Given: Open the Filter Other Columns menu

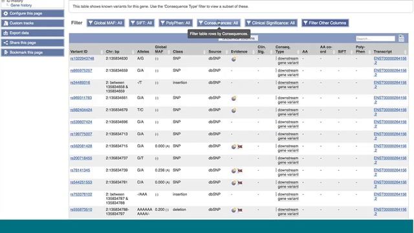Looking at the screenshot, I should 325,23.
